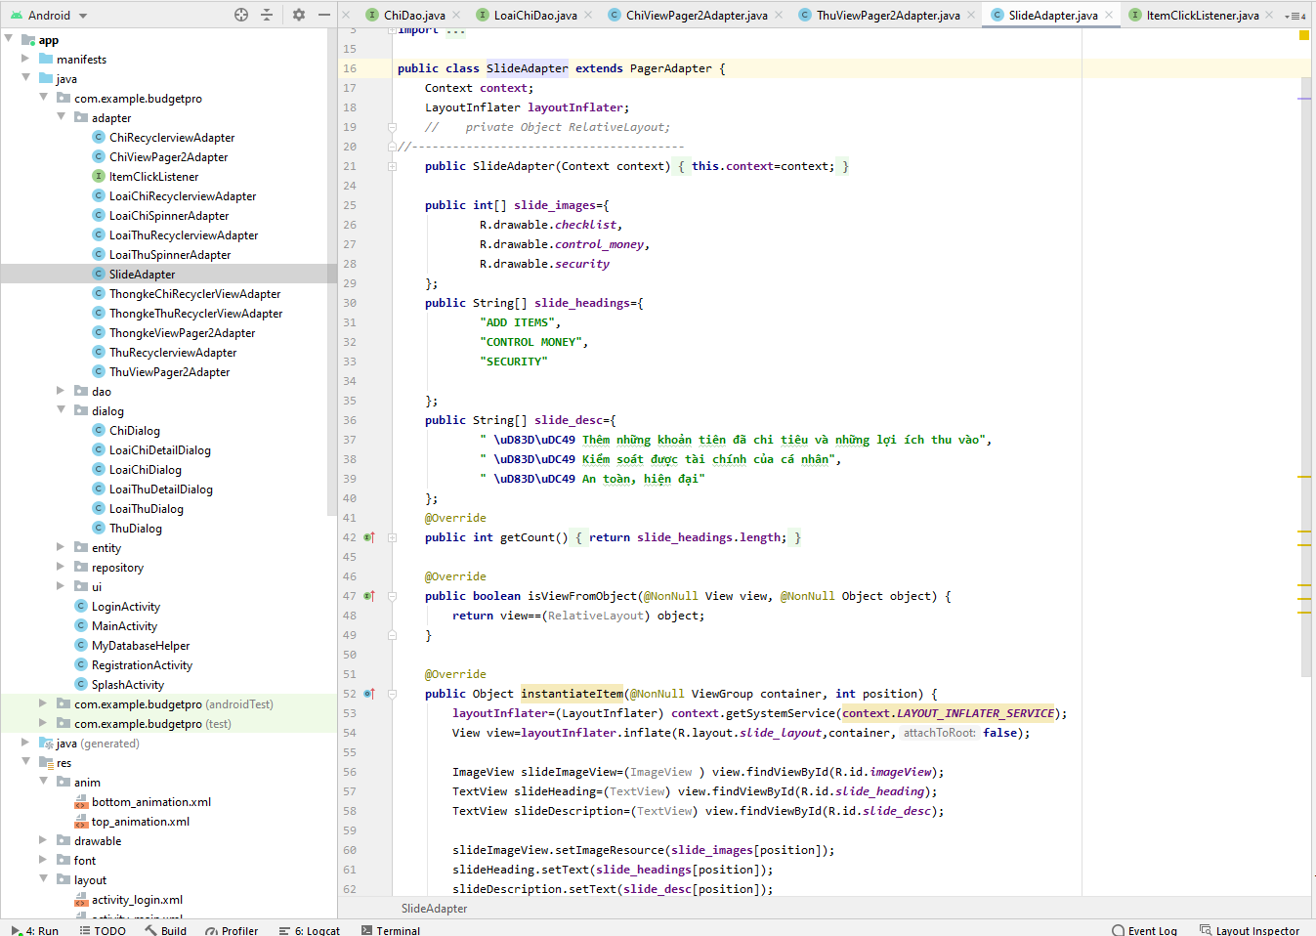
Task: Open LoginActivity class
Action: click(125, 607)
